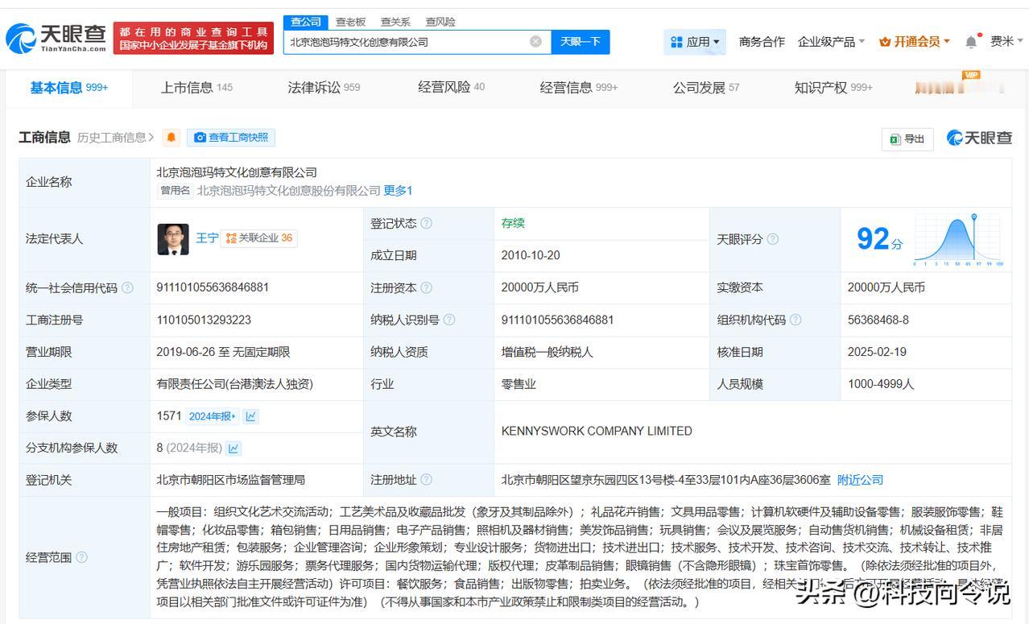The image size is (1029, 624).
Task: Switch to the 查老板 search tab
Action: pyautogui.click(x=350, y=22)
